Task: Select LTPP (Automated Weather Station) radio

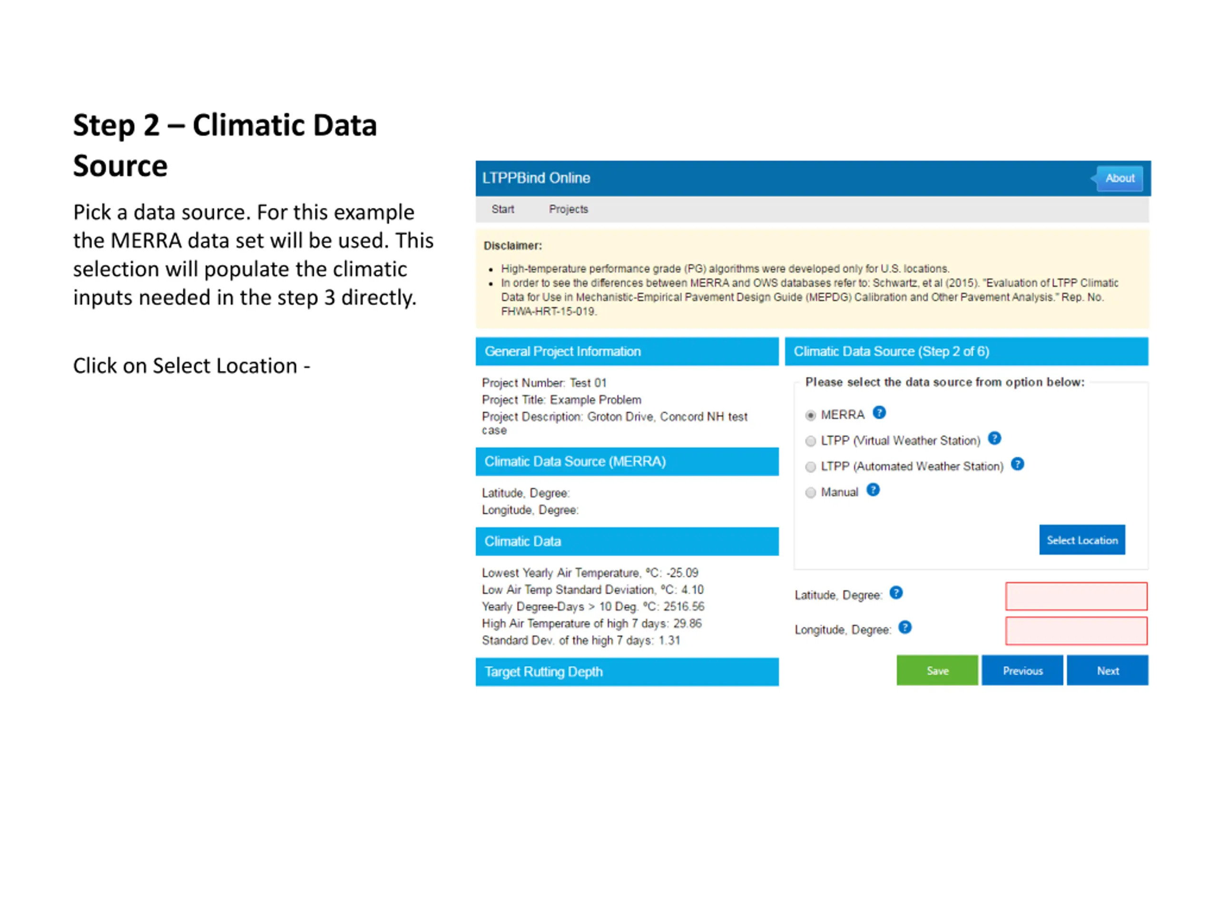Action: 811,467
